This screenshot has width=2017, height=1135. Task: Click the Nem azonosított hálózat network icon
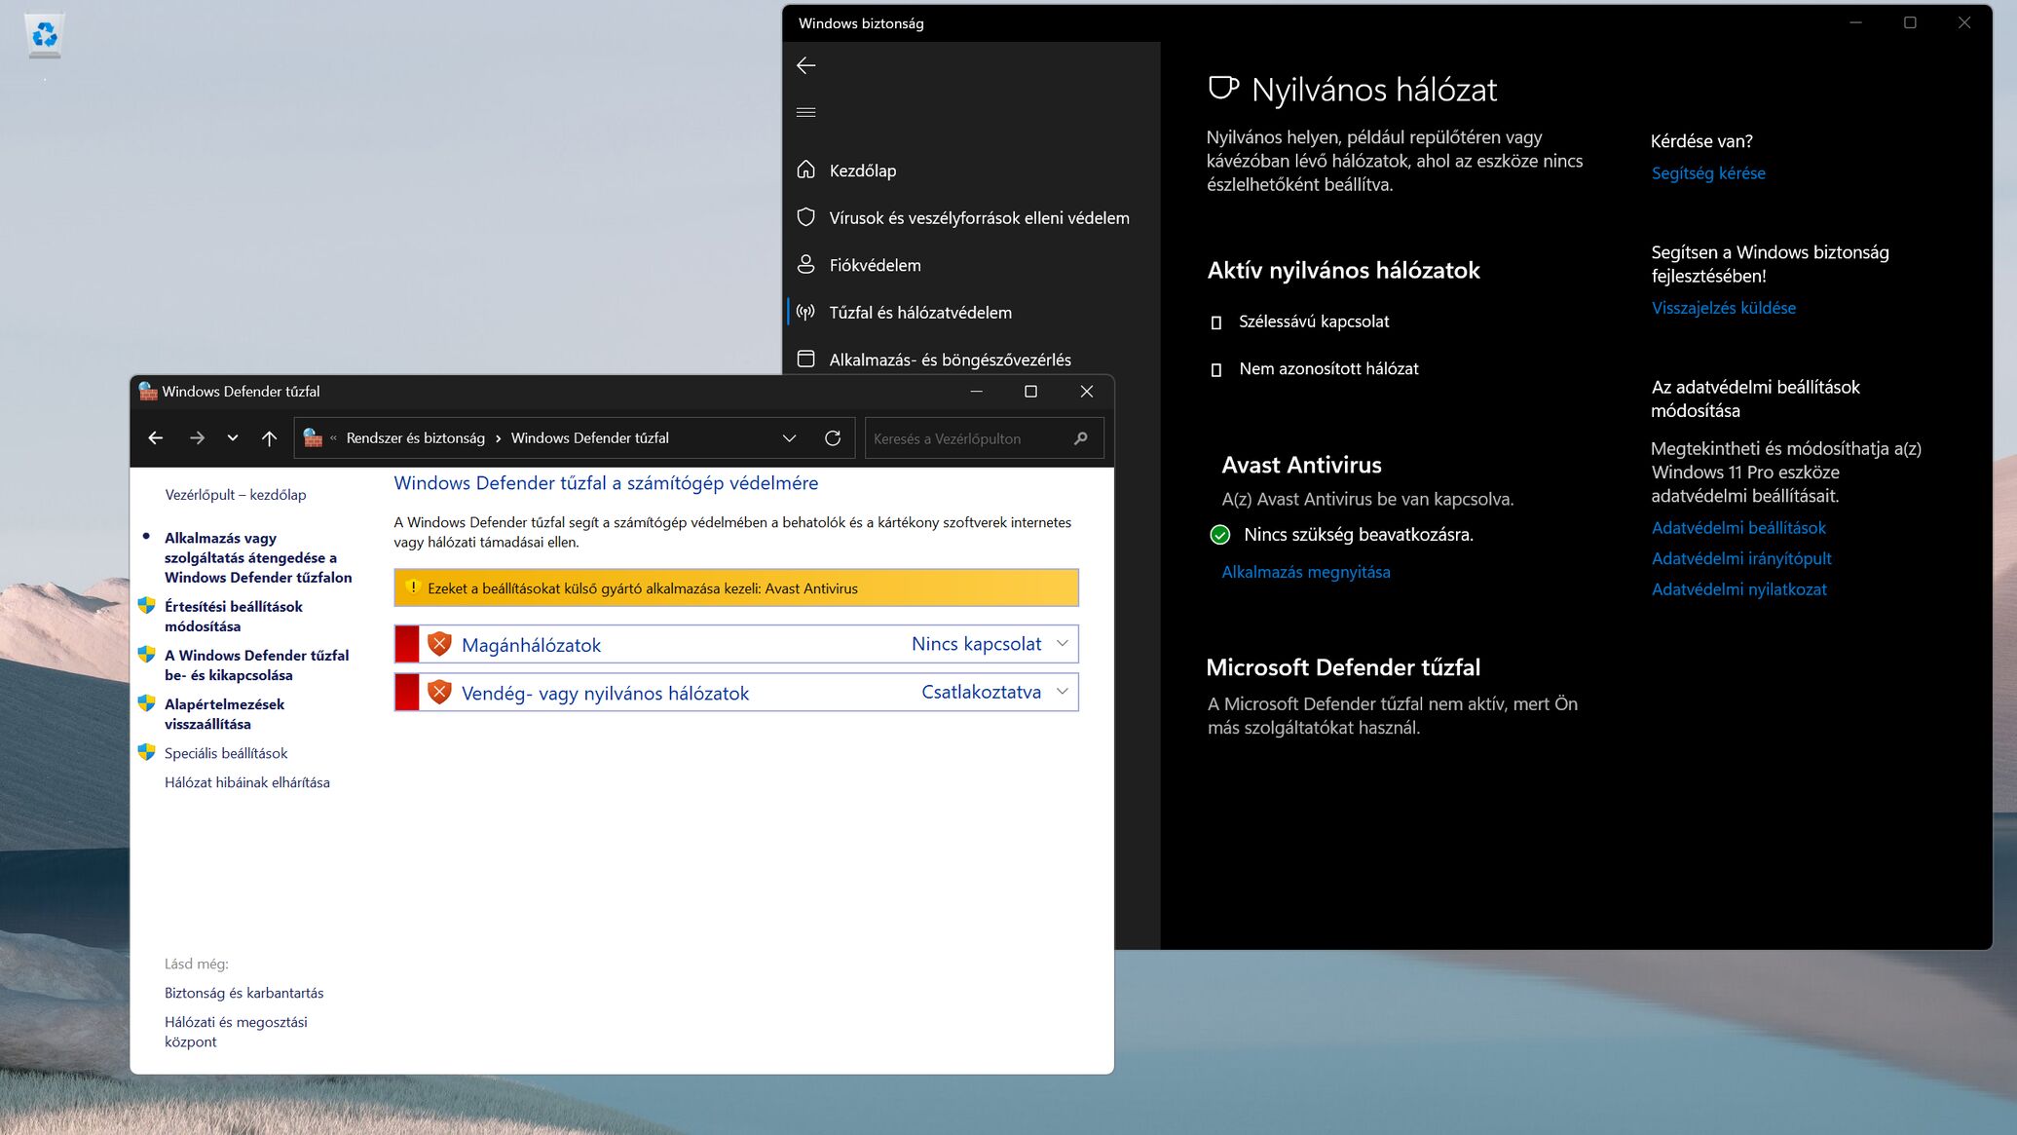click(x=1215, y=370)
